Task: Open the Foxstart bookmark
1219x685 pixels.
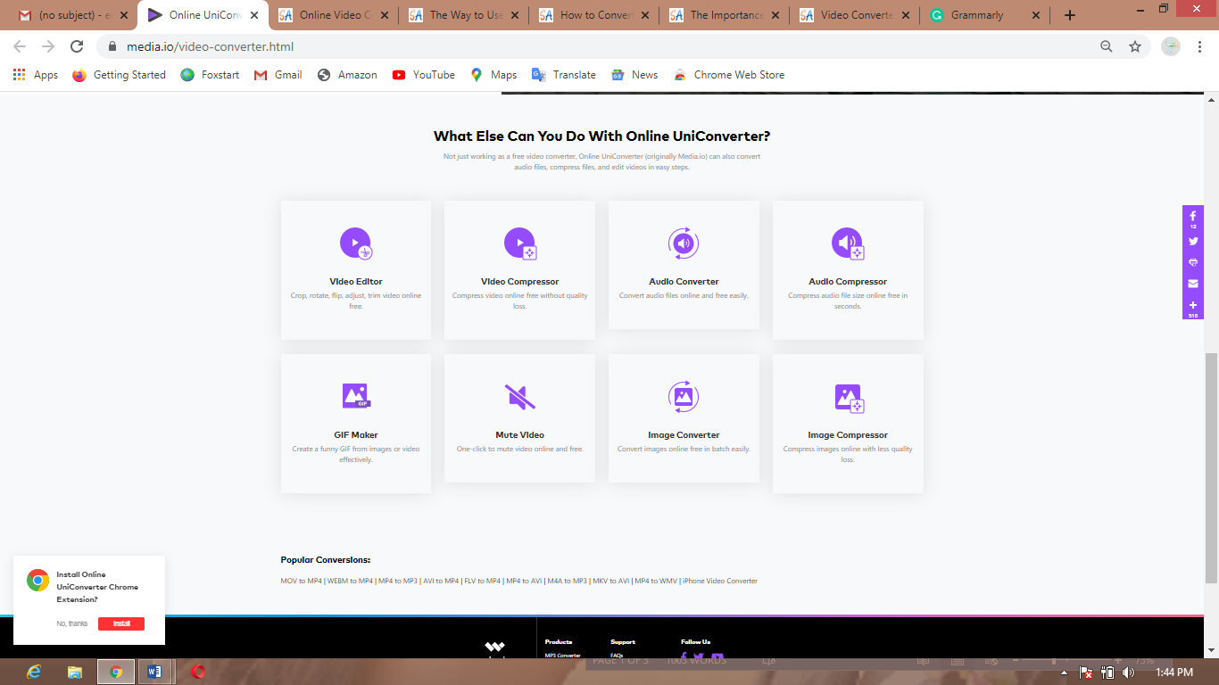Action: 211,75
